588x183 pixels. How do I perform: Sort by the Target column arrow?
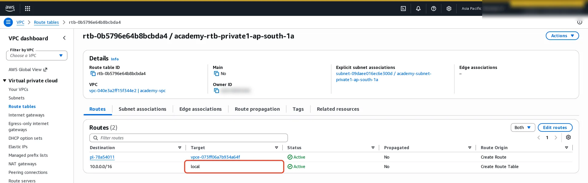(277, 148)
